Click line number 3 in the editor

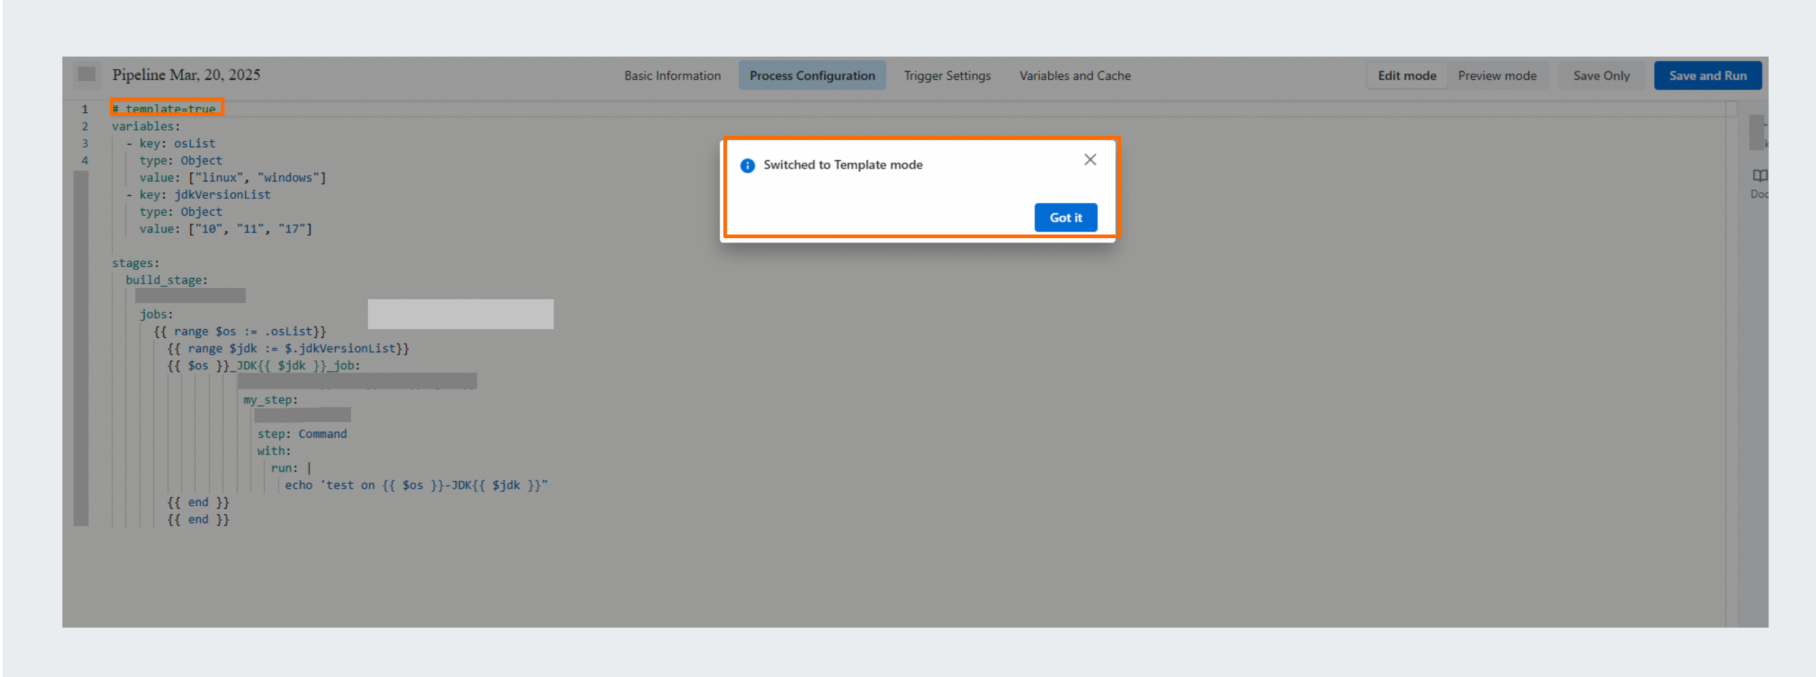pos(85,143)
